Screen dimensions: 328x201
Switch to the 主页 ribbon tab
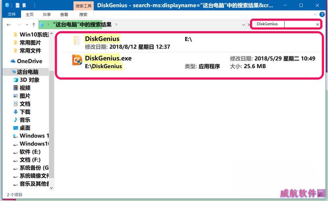click(x=30, y=14)
